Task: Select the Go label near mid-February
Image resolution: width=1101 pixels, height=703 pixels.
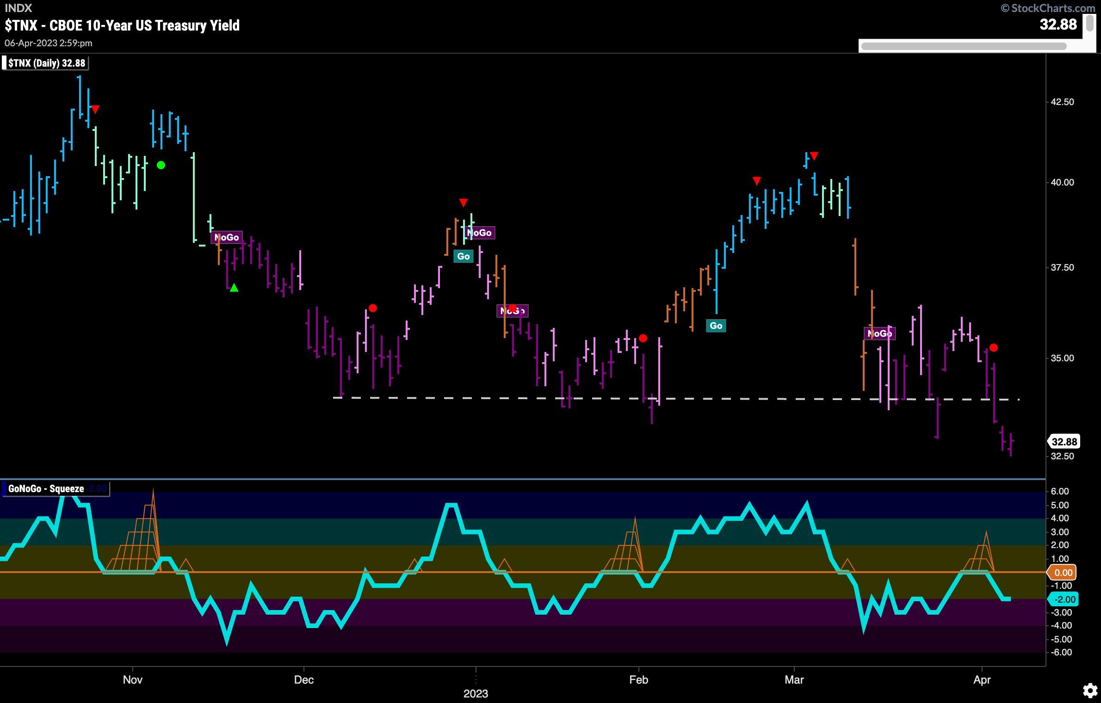Action: [716, 326]
